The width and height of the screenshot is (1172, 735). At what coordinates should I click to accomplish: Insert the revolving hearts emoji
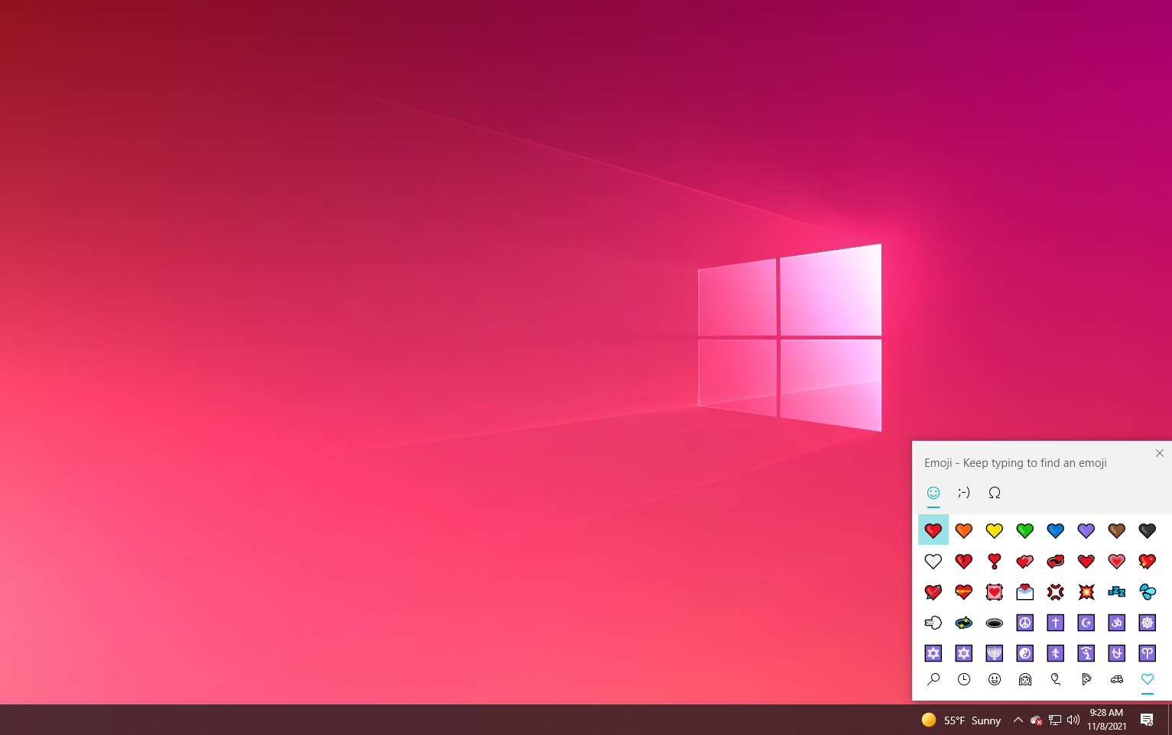[x=1056, y=562]
